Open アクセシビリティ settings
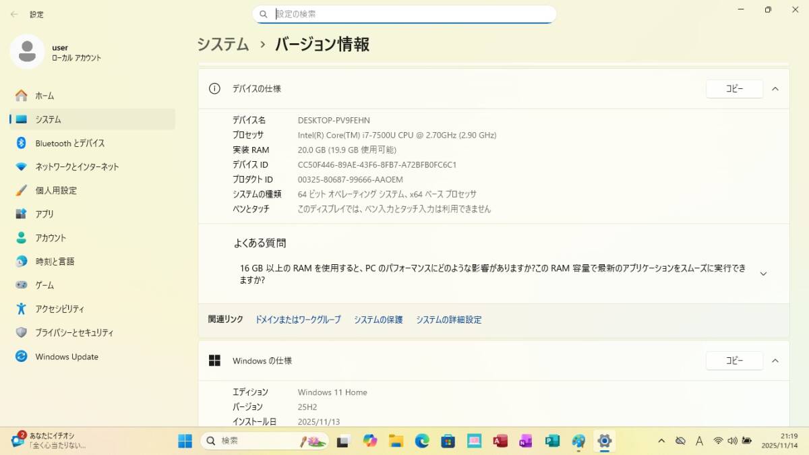This screenshot has width=809, height=455. [x=59, y=309]
